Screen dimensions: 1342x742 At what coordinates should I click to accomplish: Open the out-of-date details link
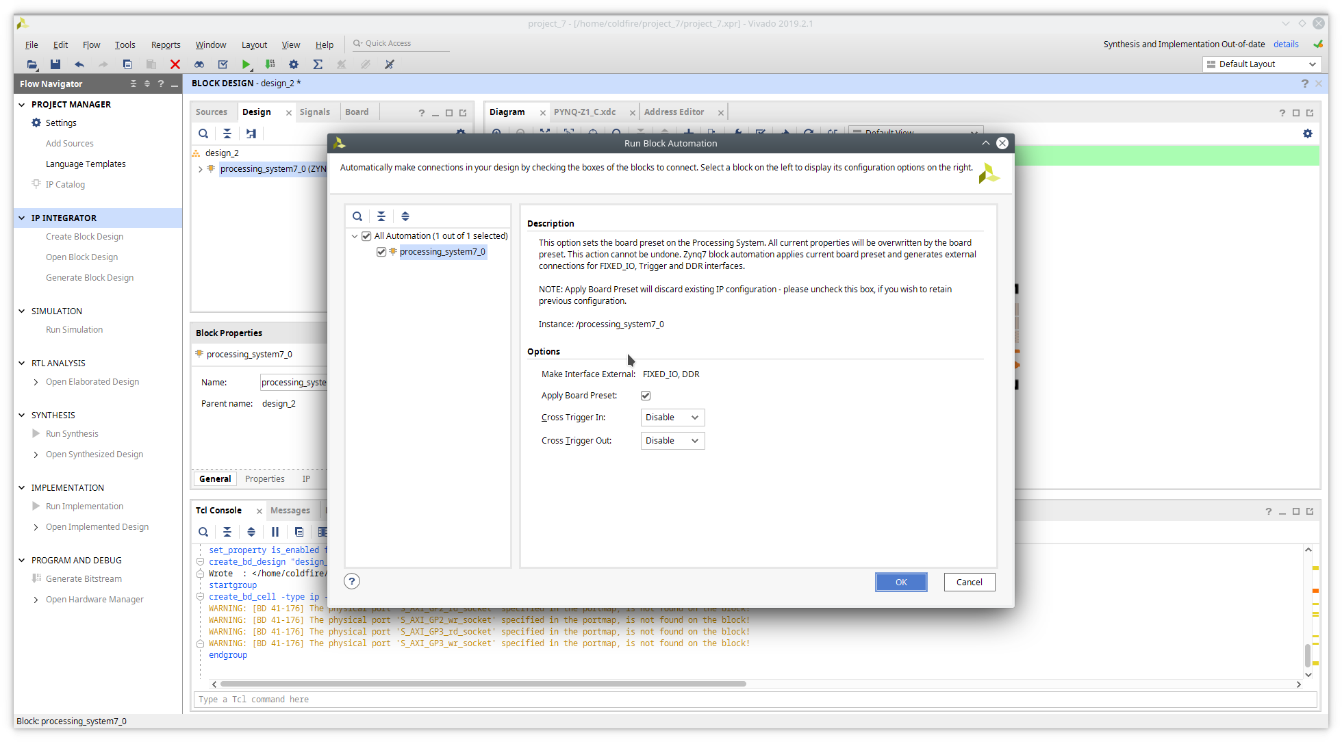click(1286, 44)
